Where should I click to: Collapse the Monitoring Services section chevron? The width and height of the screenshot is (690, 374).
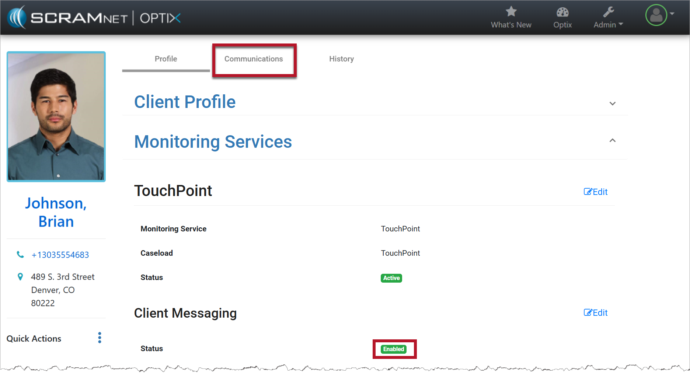[x=612, y=140]
